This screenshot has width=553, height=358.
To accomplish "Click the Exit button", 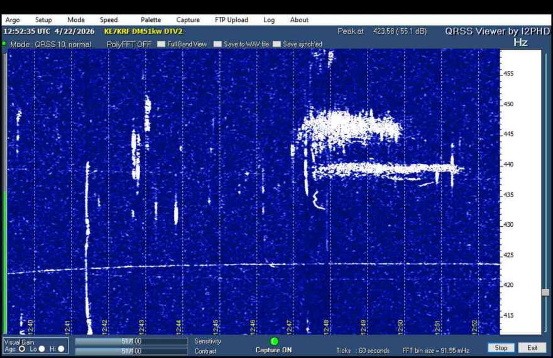I will click(532, 347).
